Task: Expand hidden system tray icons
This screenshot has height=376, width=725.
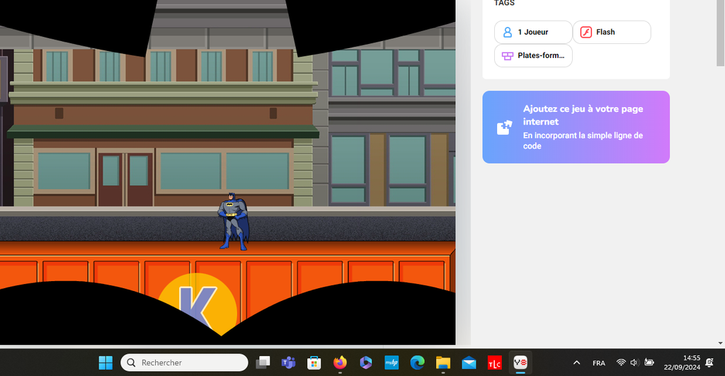Action: point(576,363)
